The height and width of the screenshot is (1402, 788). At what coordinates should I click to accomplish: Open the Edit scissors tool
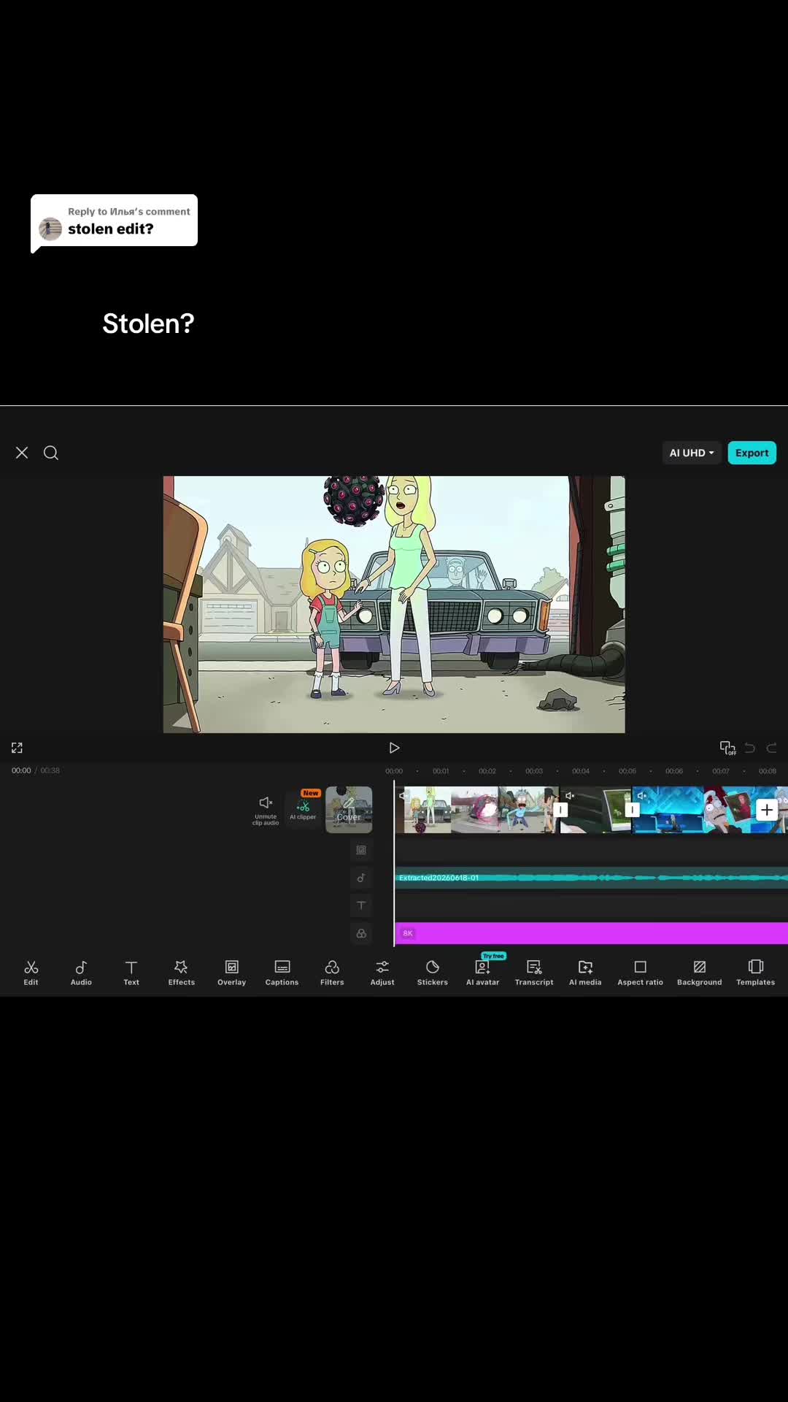tap(31, 973)
